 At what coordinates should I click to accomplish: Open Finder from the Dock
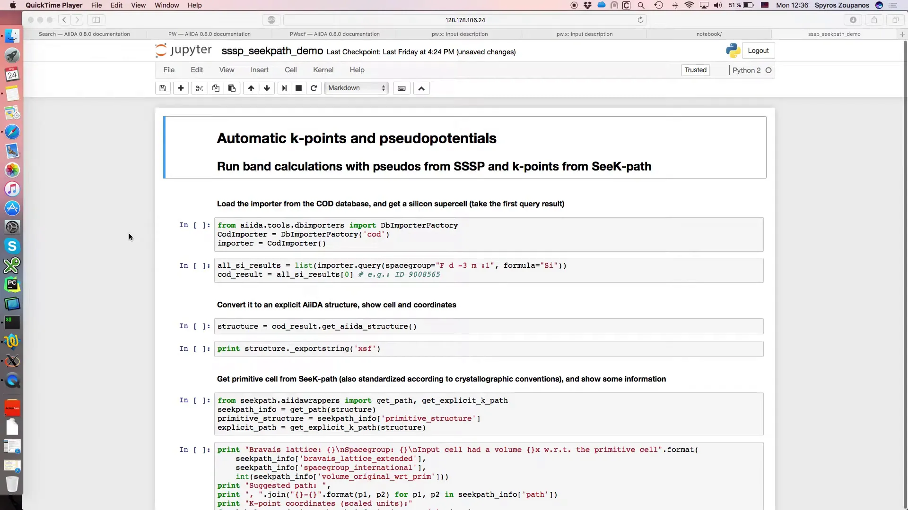point(12,36)
